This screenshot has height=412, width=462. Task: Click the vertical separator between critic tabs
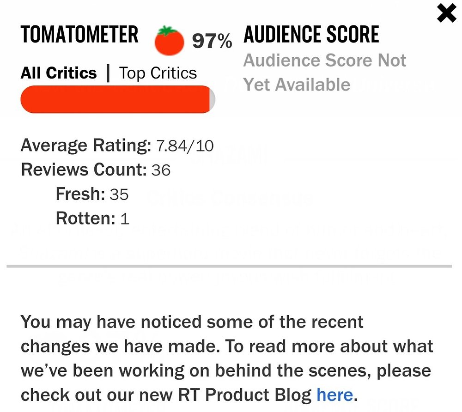click(x=108, y=73)
